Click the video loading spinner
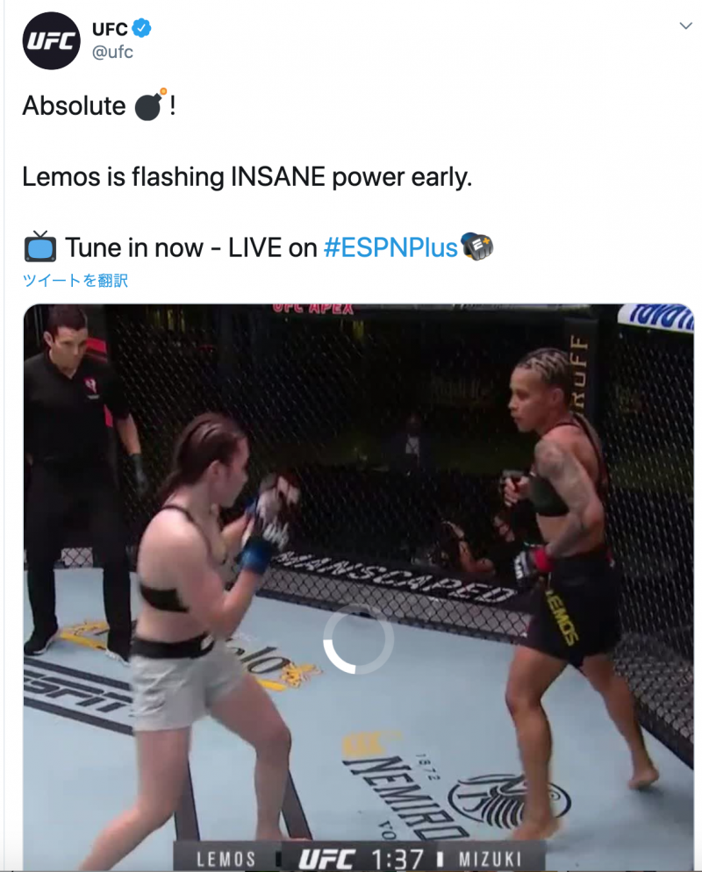Image resolution: width=702 pixels, height=872 pixels. pos(358,639)
